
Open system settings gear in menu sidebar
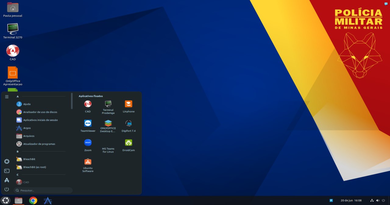[x=7, y=161]
